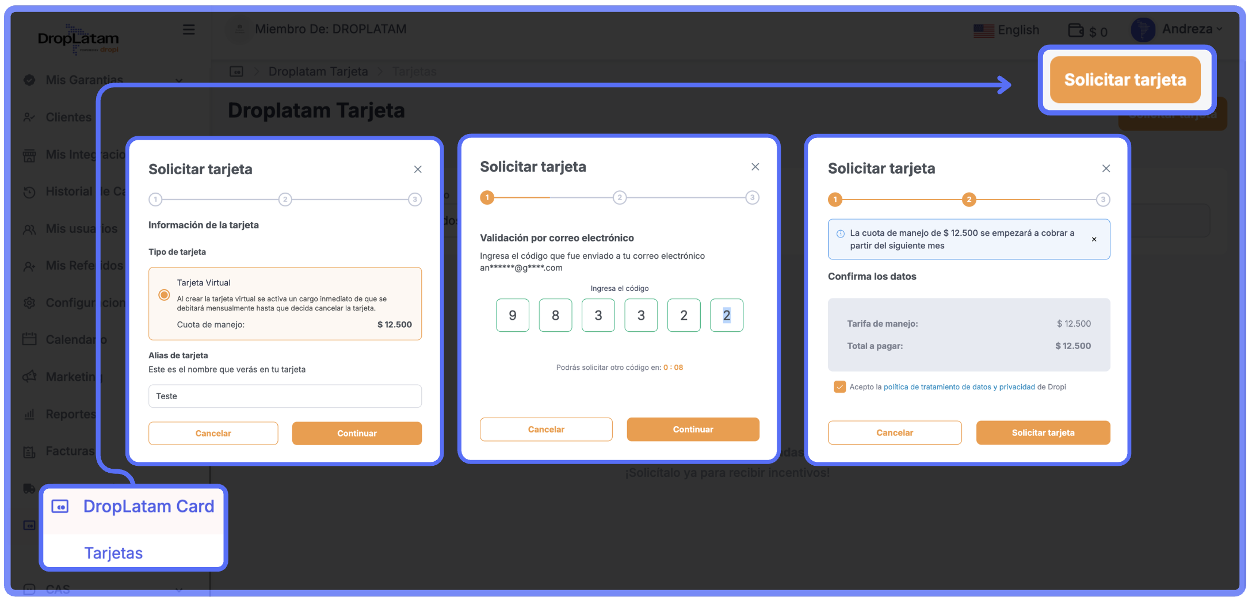Click the Reportes chart icon
This screenshot has width=1252, height=605.
(x=29, y=414)
